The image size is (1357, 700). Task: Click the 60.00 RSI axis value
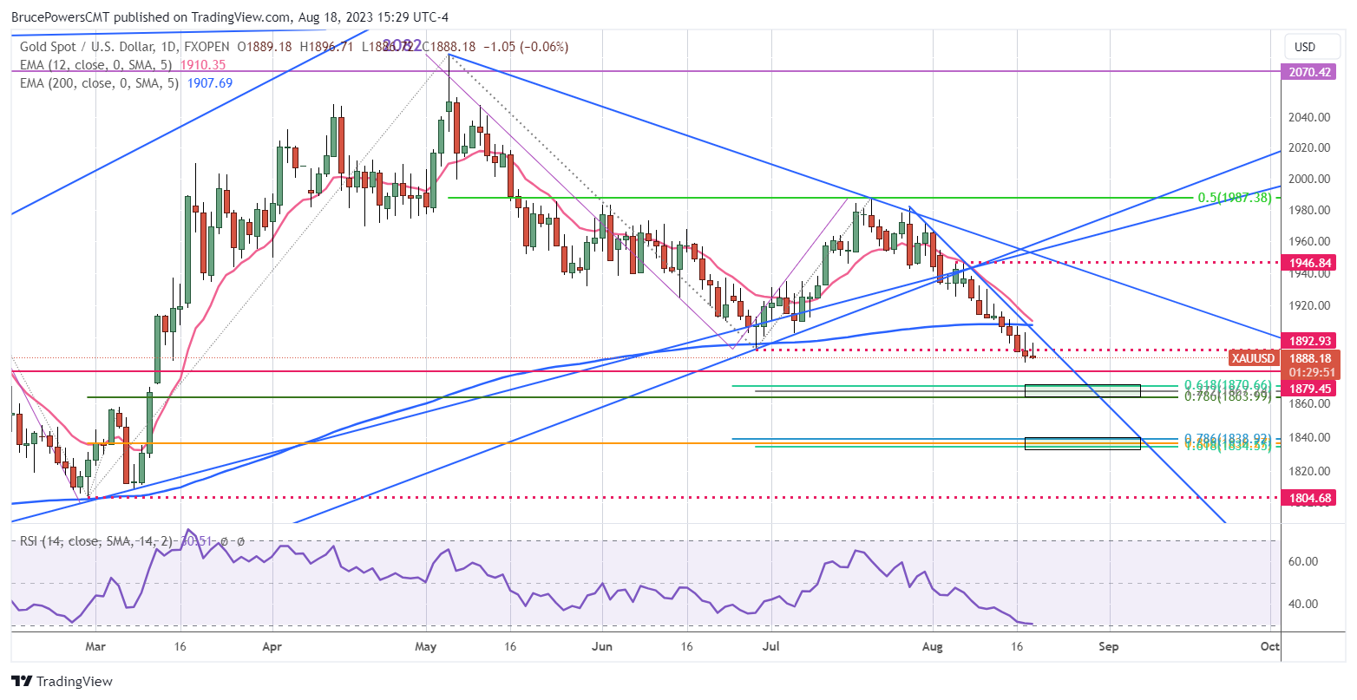[x=1302, y=561]
